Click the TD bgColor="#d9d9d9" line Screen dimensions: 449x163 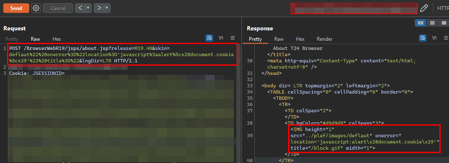tap(334, 123)
